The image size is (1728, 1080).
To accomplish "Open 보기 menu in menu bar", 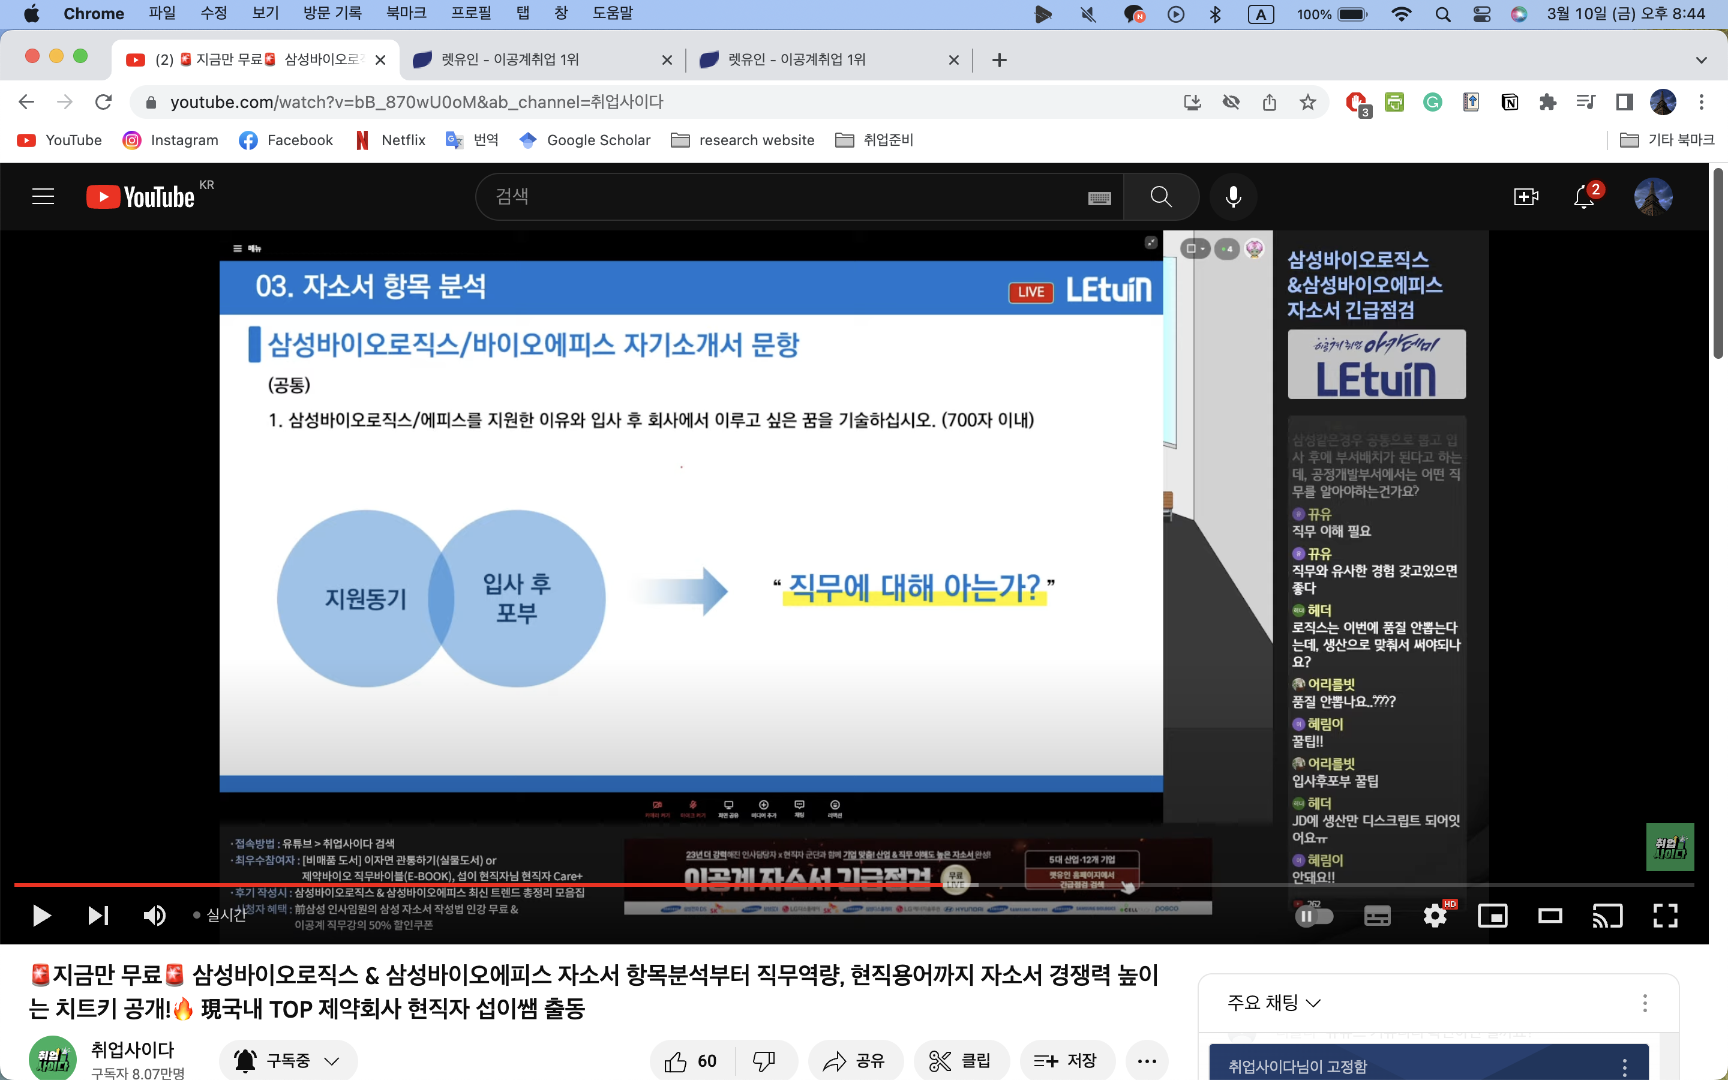I will 265,14.
